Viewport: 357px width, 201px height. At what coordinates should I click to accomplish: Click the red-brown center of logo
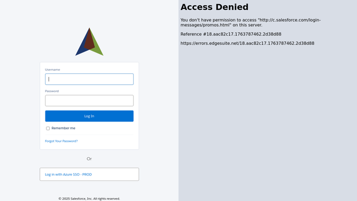[x=89, y=41]
